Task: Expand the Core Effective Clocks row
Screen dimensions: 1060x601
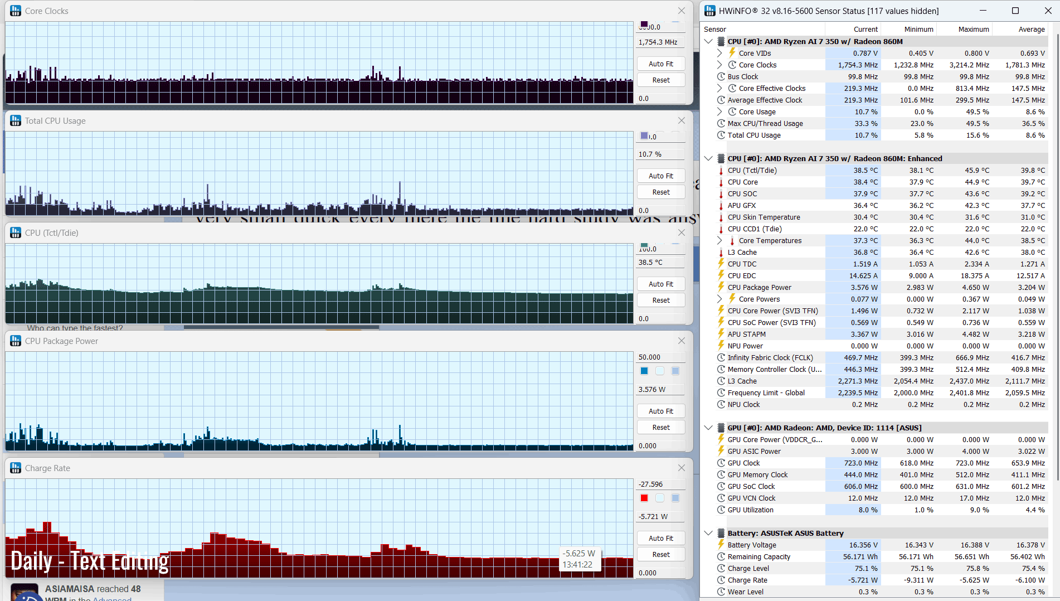Action: point(719,89)
